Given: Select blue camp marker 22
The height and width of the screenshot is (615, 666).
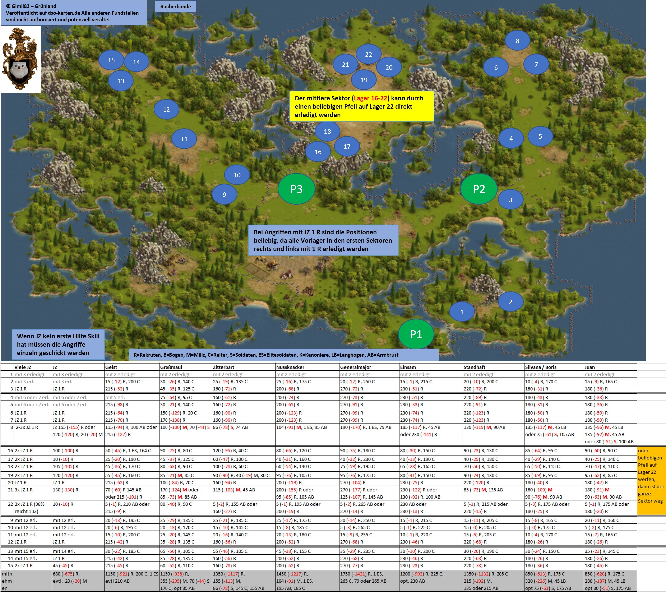Looking at the screenshot, I should coord(368,54).
